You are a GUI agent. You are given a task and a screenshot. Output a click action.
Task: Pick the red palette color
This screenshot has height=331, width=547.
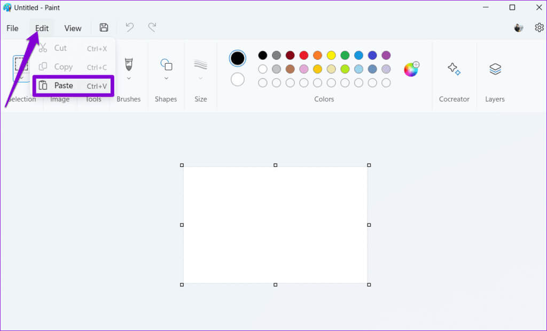click(x=304, y=55)
